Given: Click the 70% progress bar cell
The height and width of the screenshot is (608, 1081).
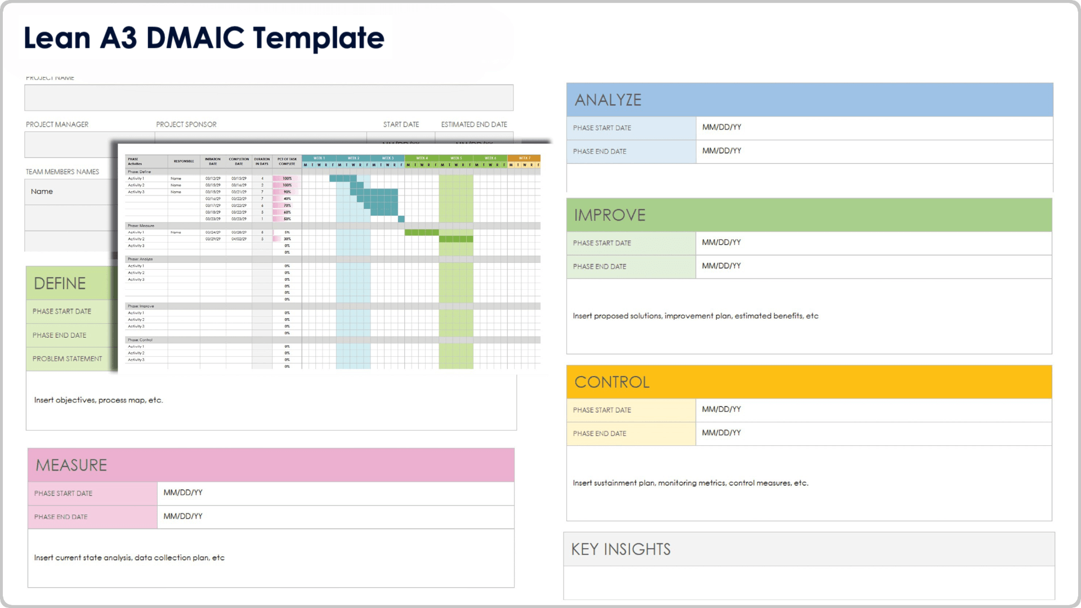Looking at the screenshot, I should pos(287,205).
